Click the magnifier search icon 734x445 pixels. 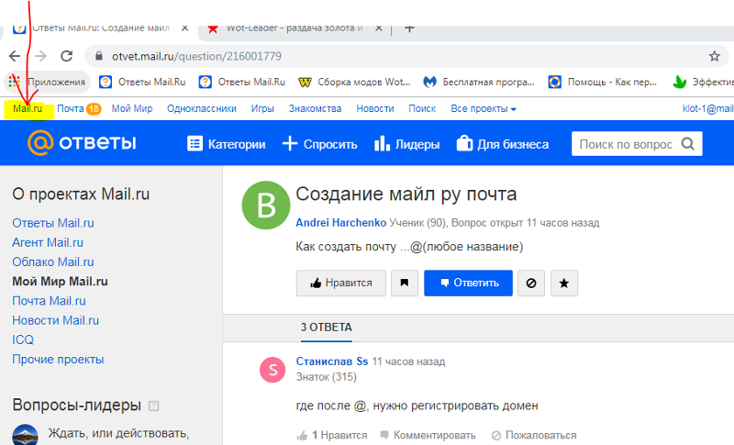pos(687,144)
